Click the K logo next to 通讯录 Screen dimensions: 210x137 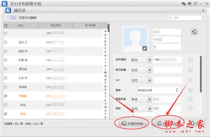click(8, 10)
